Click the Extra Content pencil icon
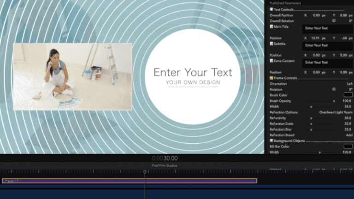Viewport: 354px width, 199px height. pos(271,61)
